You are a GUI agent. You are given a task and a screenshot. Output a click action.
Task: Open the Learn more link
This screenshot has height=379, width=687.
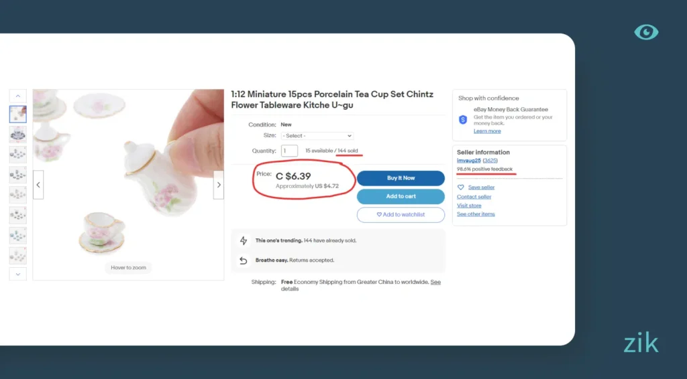click(487, 131)
